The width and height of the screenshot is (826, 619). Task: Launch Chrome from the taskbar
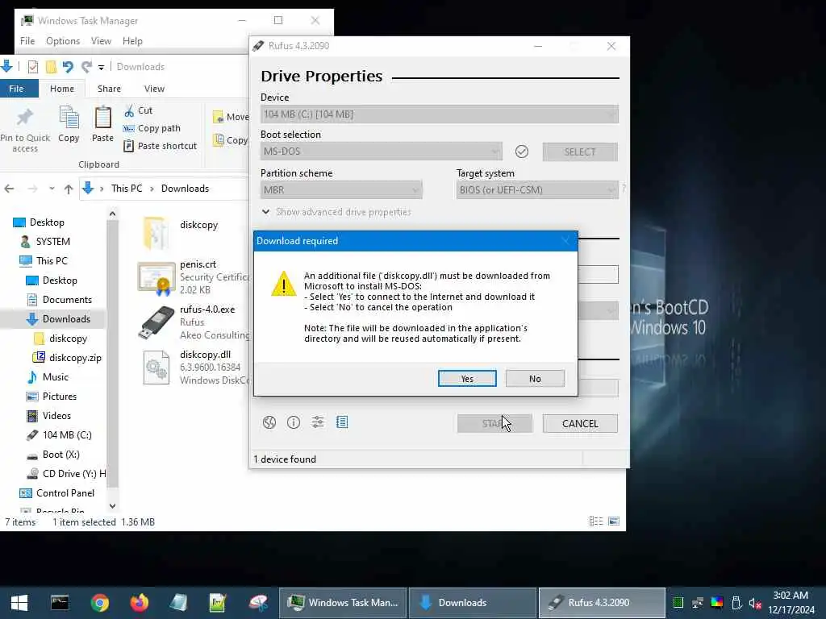coord(99,603)
